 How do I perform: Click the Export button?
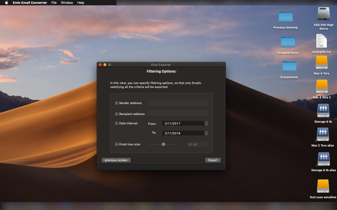(x=213, y=160)
